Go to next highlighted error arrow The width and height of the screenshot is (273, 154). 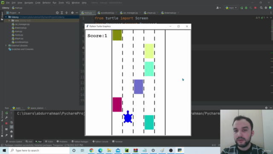coord(271,18)
